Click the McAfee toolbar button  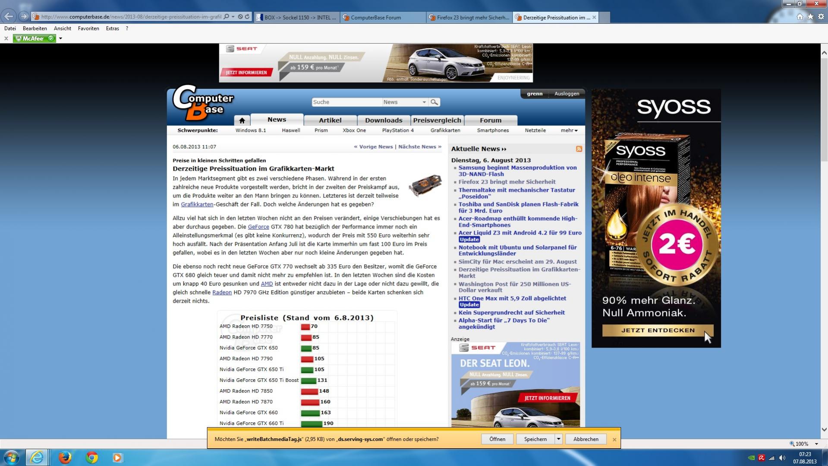(x=35, y=38)
